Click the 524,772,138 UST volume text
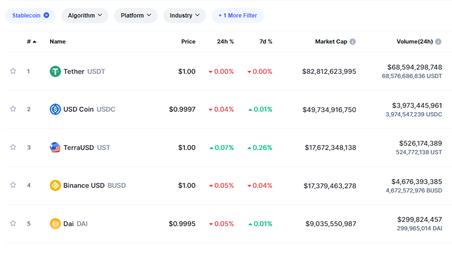Viewport: 452px width, 254px height. tap(419, 152)
